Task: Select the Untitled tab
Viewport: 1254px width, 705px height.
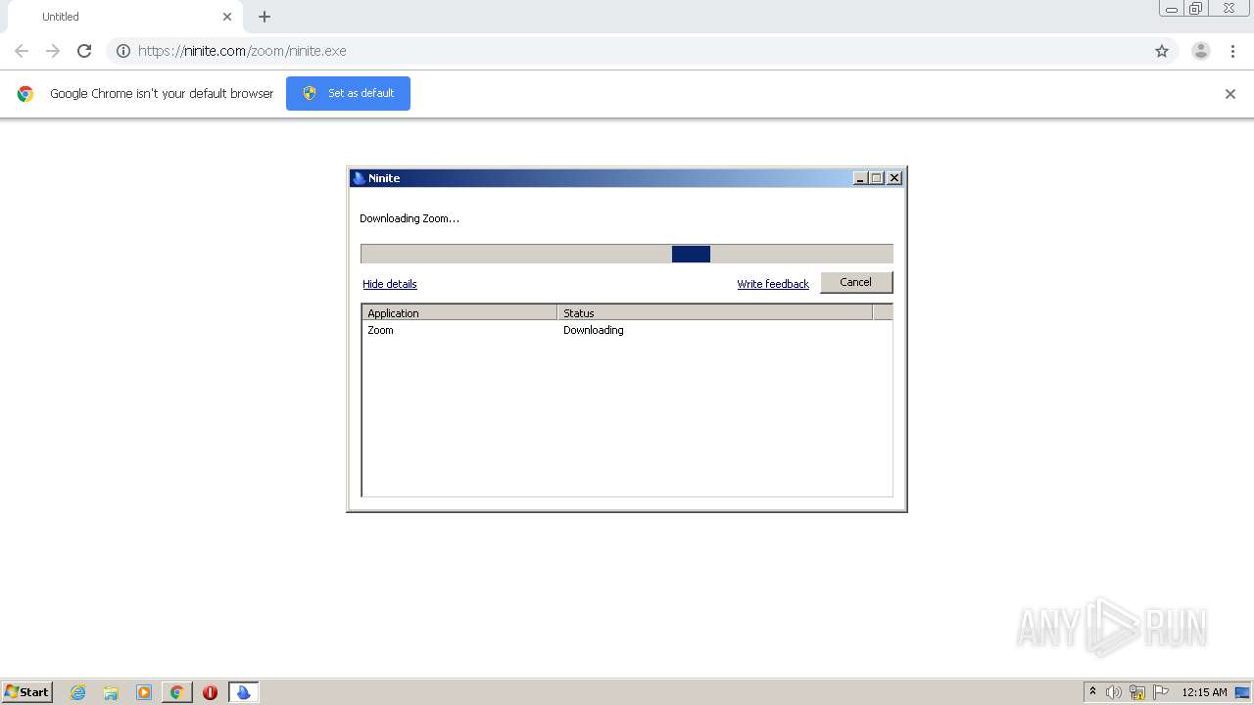Action: click(124, 17)
